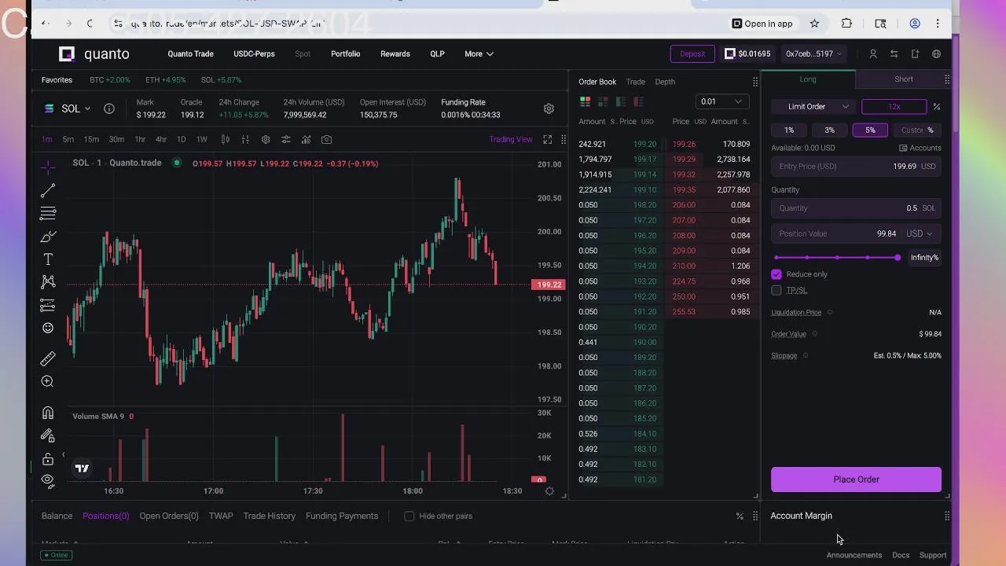The height and width of the screenshot is (566, 1006).
Task: Click the transfer arrows icon in header
Action: click(894, 53)
